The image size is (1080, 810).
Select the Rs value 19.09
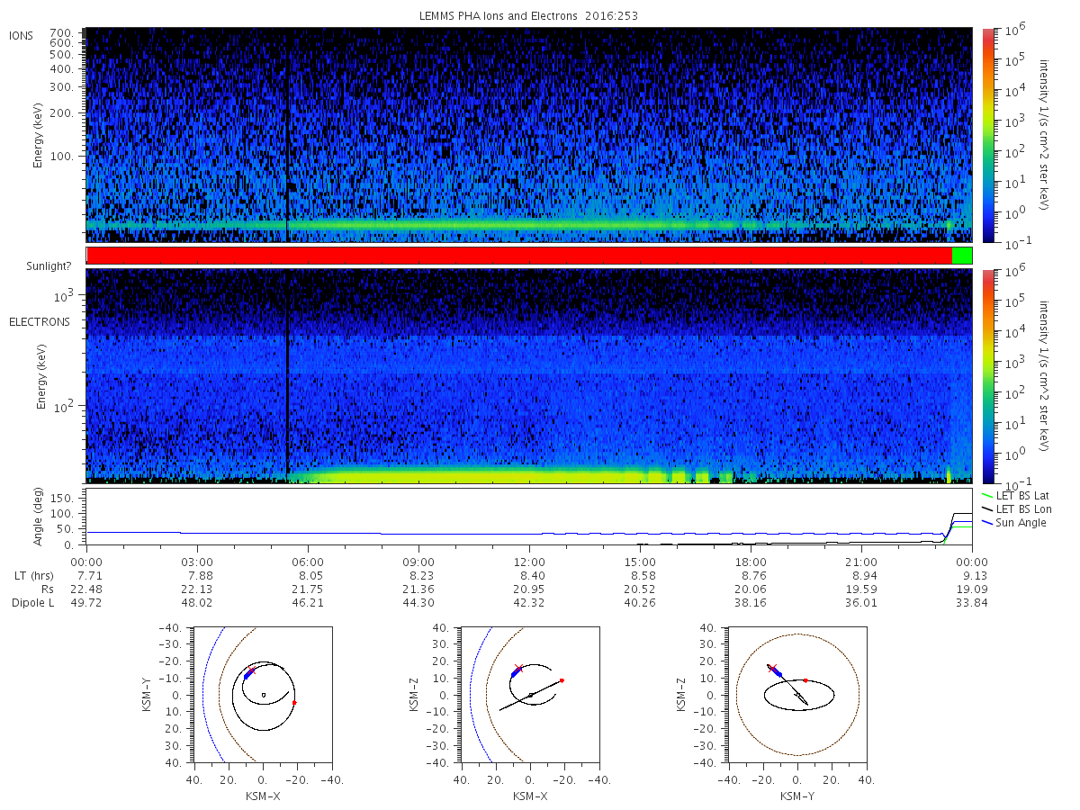(x=973, y=589)
